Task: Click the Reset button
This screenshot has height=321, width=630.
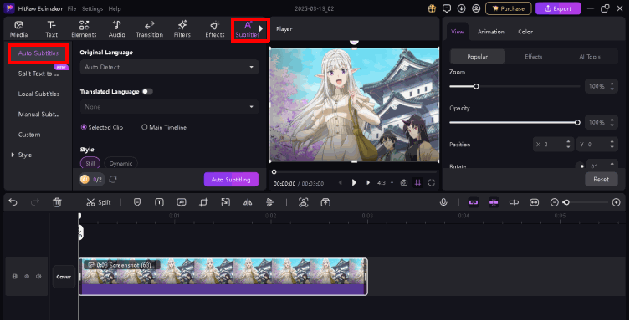Action: pos(601,180)
